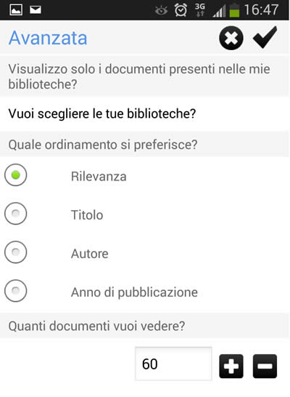The image size is (290, 397).
Task: Tap the Avanzata title
Action: point(48,38)
